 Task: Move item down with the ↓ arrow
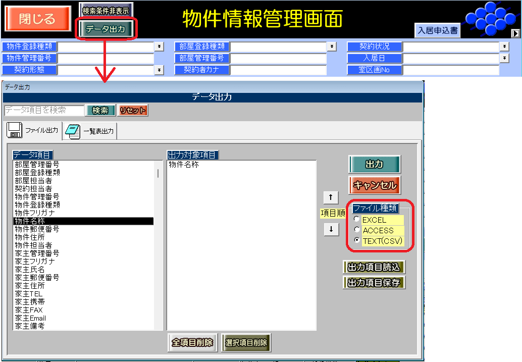coord(331,229)
